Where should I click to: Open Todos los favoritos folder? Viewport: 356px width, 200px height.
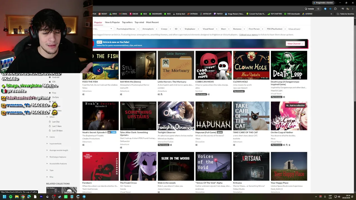click(x=345, y=14)
